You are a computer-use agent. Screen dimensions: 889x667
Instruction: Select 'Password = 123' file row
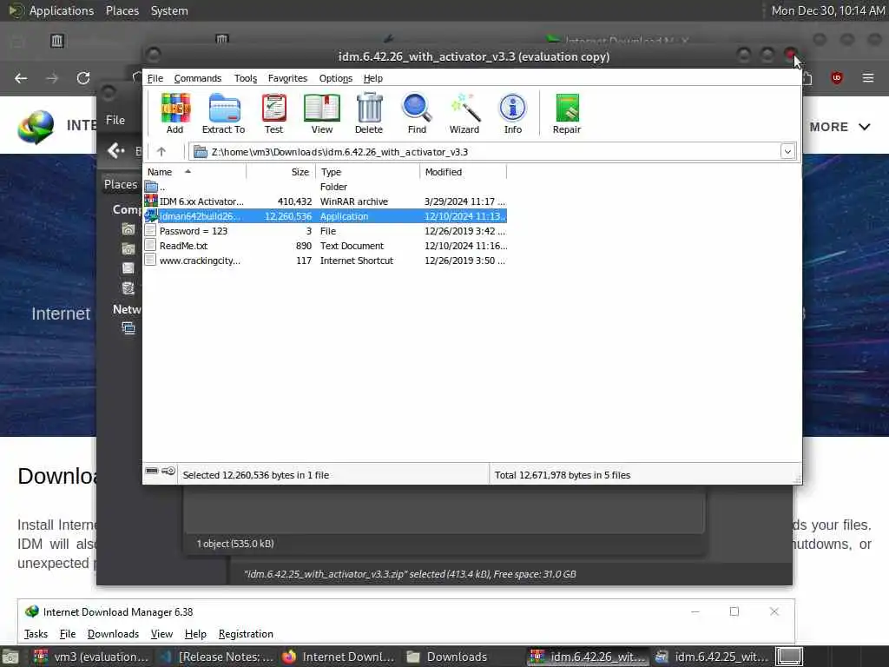pos(325,231)
